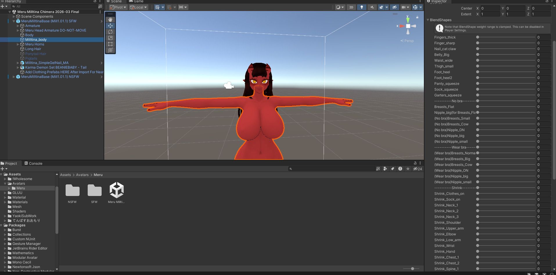
Task: Select the combined Transform tool
Action: 110,50
